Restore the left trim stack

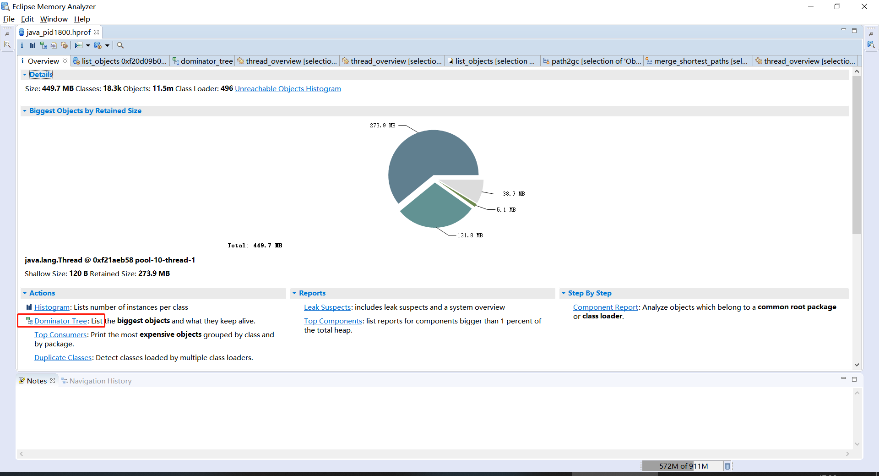[7, 34]
